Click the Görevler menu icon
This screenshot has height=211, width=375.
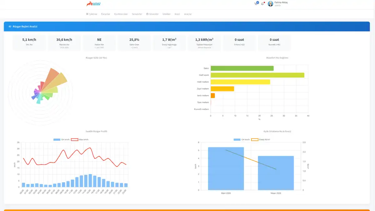point(147,14)
